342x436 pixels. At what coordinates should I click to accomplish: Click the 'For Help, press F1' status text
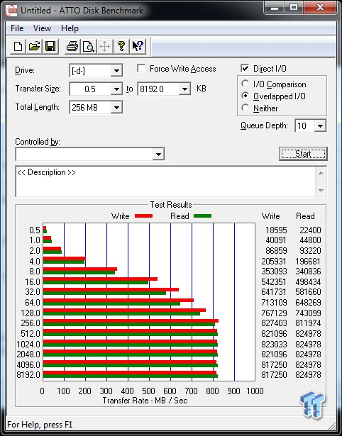pyautogui.click(x=40, y=425)
